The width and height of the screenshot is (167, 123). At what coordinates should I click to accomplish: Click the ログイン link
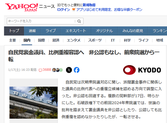(64, 10)
